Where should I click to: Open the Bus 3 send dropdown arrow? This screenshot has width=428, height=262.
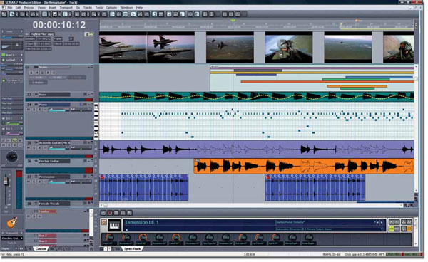coord(21,129)
